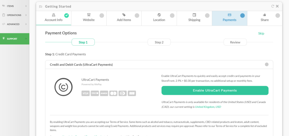Click the Location status circle
This screenshot has height=136, width=289.
click(172, 16)
